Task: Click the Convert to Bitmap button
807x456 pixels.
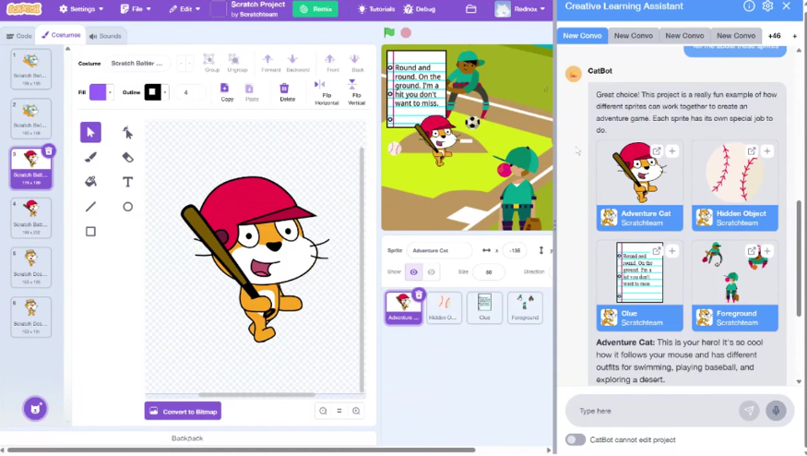Action: pyautogui.click(x=183, y=411)
